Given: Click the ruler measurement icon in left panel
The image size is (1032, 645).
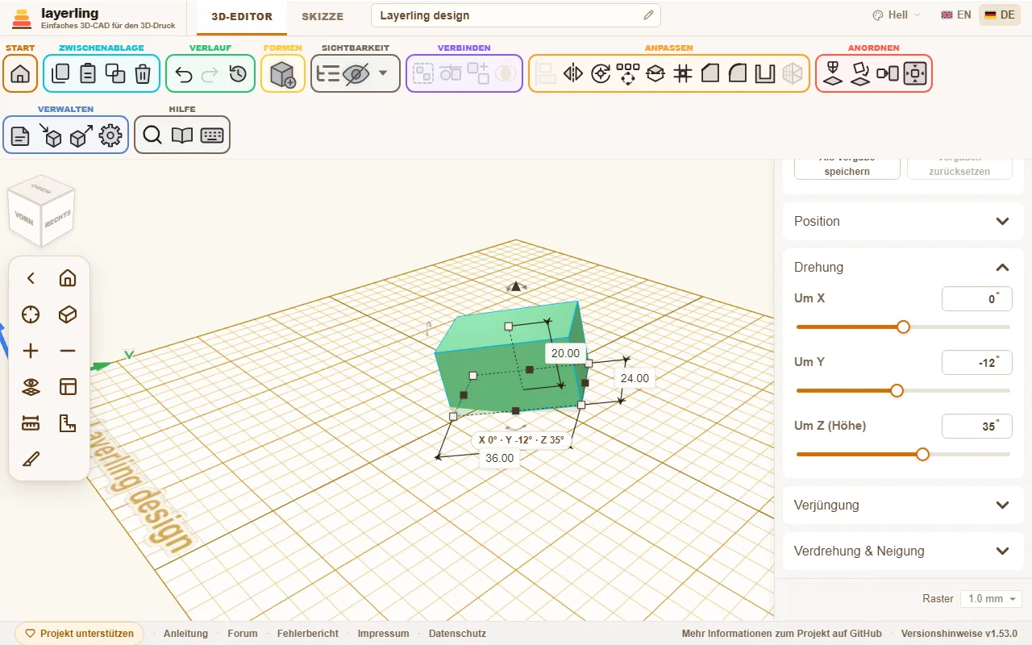Looking at the screenshot, I should pyautogui.click(x=31, y=423).
